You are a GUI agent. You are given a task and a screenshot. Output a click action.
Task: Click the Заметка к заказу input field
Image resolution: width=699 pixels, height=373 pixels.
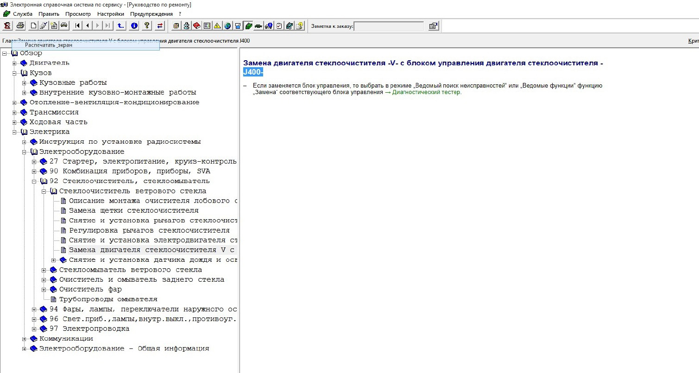click(x=389, y=26)
